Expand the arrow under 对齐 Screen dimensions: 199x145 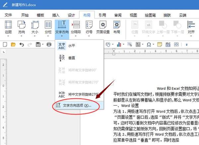(x=191, y=36)
